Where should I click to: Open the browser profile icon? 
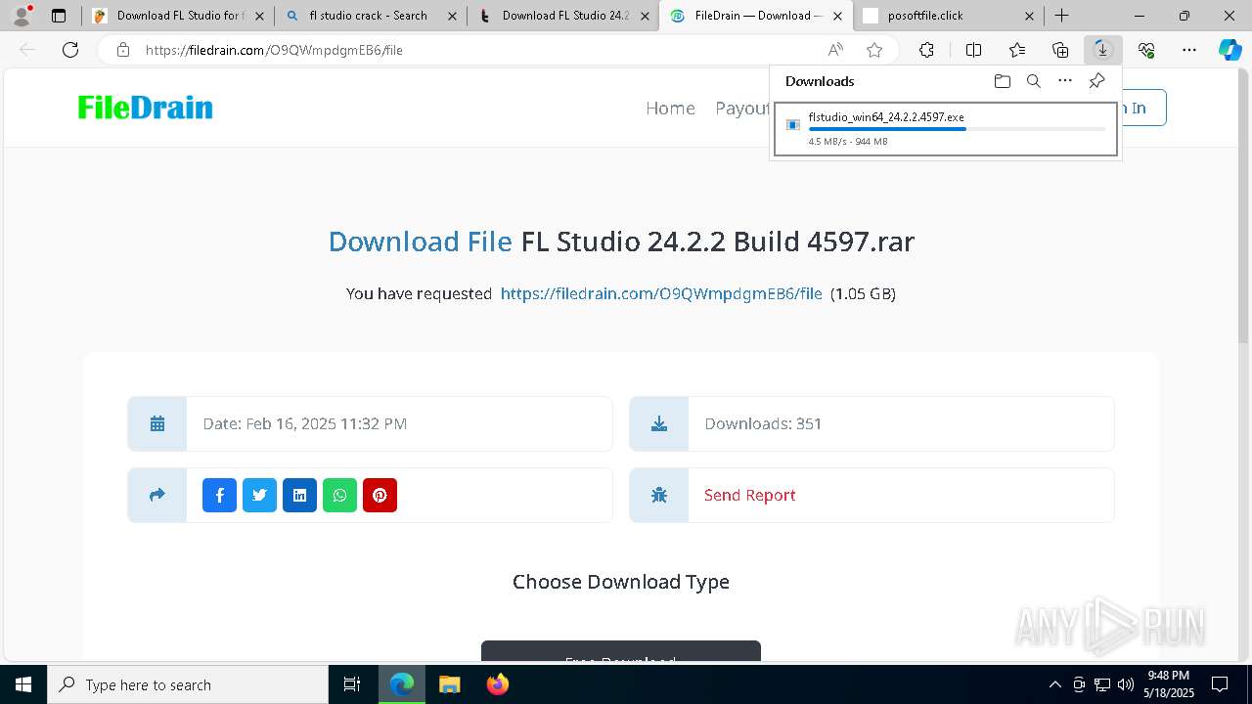pos(22,16)
